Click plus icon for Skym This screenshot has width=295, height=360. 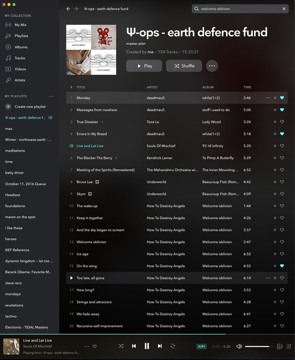pos(275,194)
